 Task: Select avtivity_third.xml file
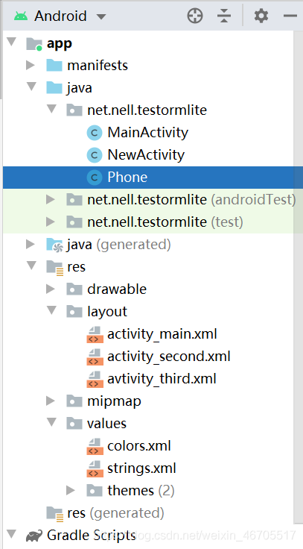click(162, 379)
